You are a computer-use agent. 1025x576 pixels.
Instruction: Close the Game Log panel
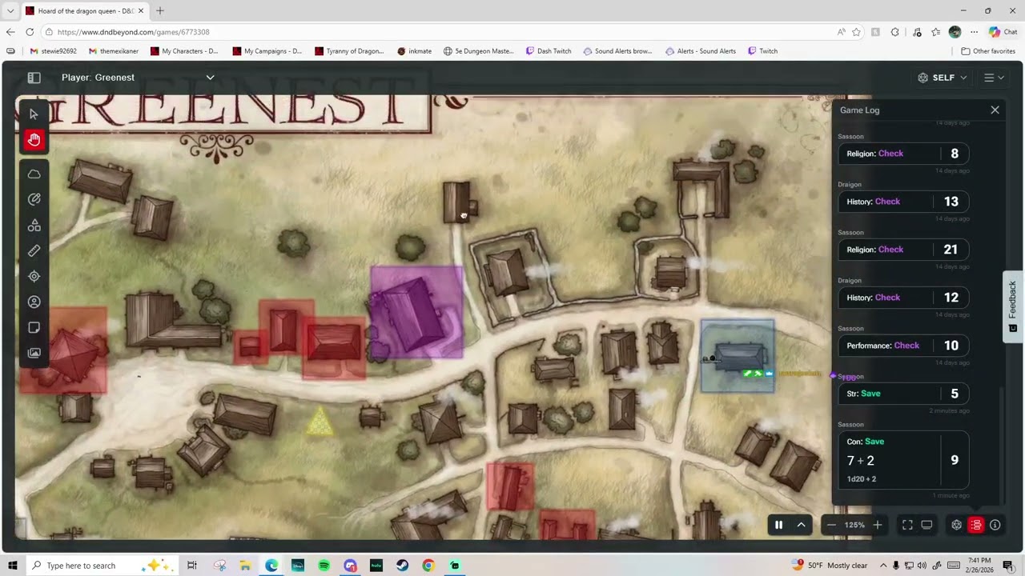[995, 110]
